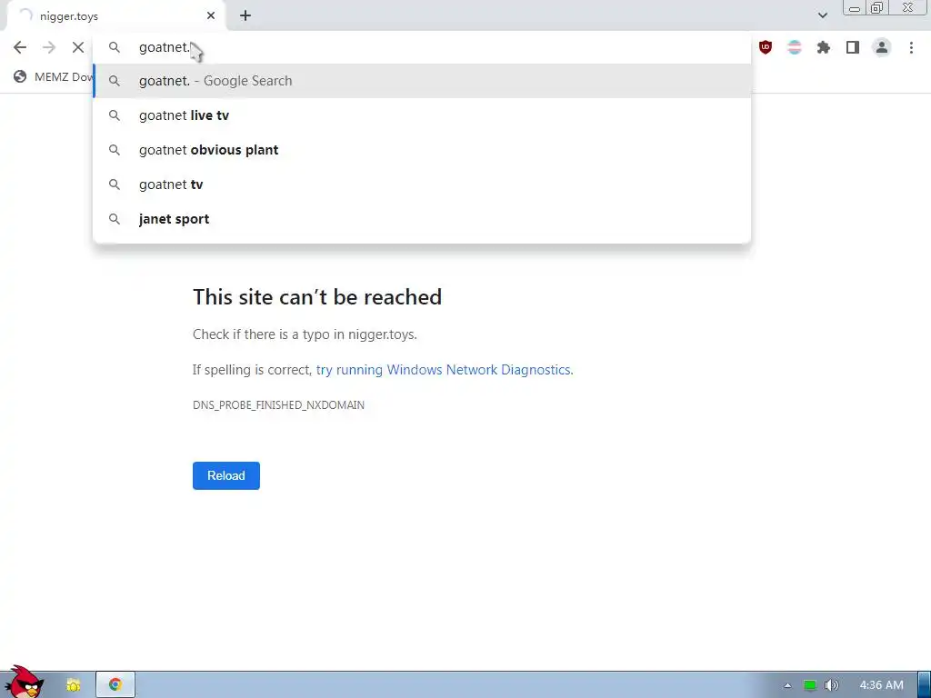This screenshot has height=698, width=931.
Task: Open the MEMZ bookmark in bookmarks bar
Action: [54, 76]
